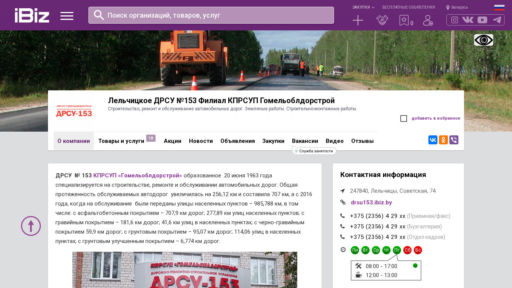Open the user account sign-in icon
Image resolution: width=512 pixels, height=288 pixels.
tap(428, 20)
